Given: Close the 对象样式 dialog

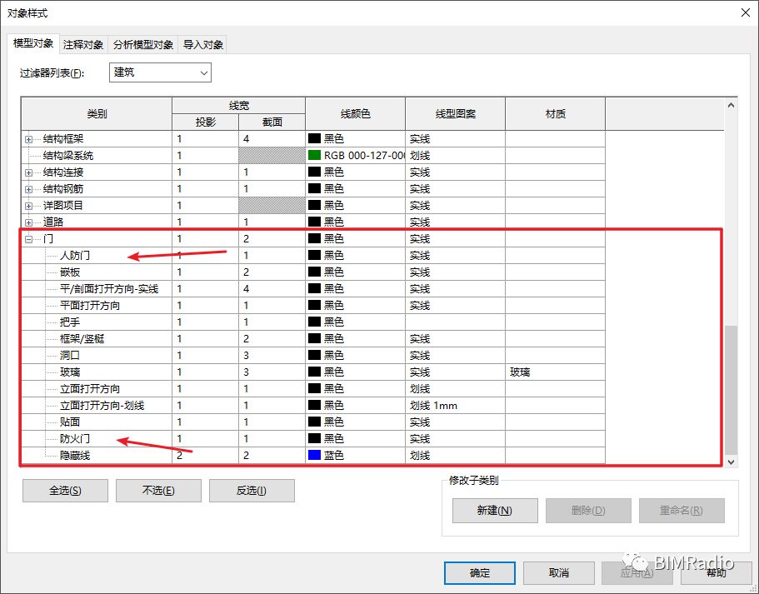Looking at the screenshot, I should (x=746, y=12).
